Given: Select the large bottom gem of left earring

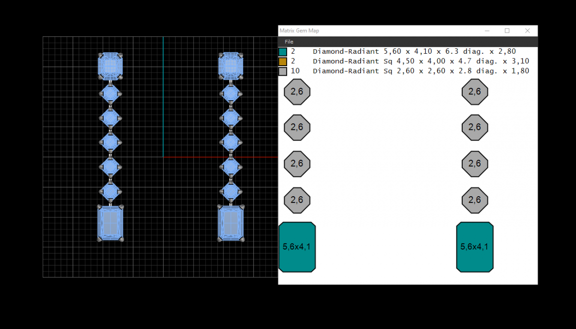Looking at the screenshot, I should click(110, 223).
